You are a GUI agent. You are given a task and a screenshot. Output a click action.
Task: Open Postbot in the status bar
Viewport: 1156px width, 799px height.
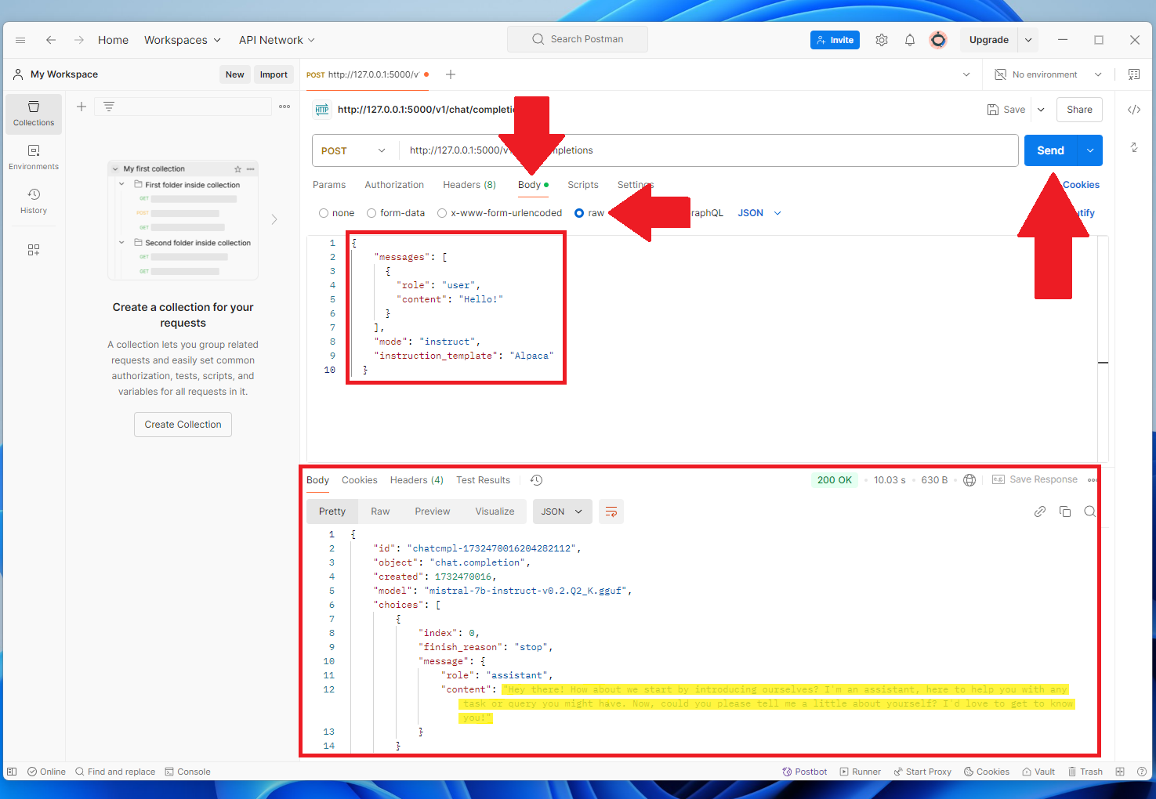click(x=805, y=772)
